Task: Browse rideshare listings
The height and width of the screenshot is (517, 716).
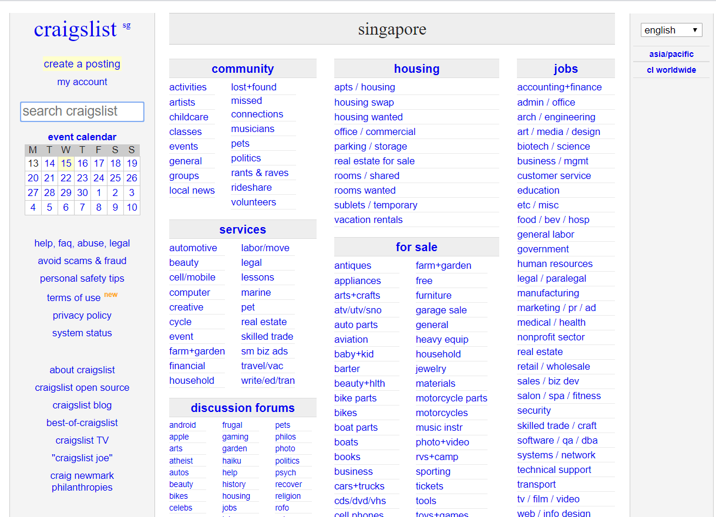Action: [x=251, y=187]
